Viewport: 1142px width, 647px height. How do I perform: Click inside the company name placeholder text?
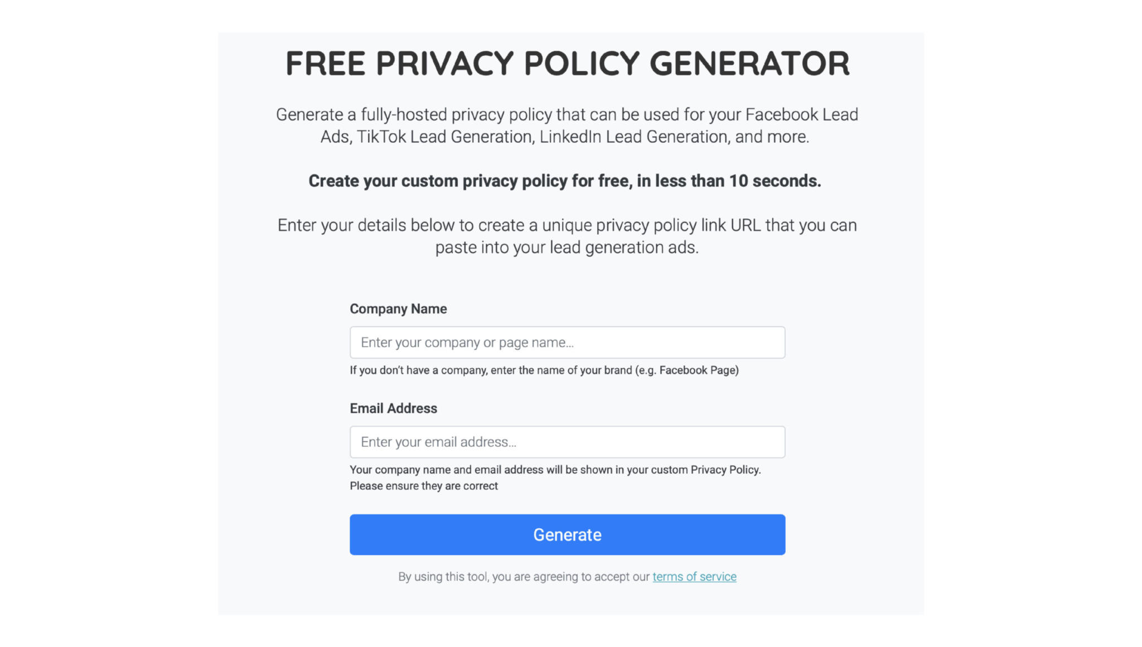click(467, 342)
